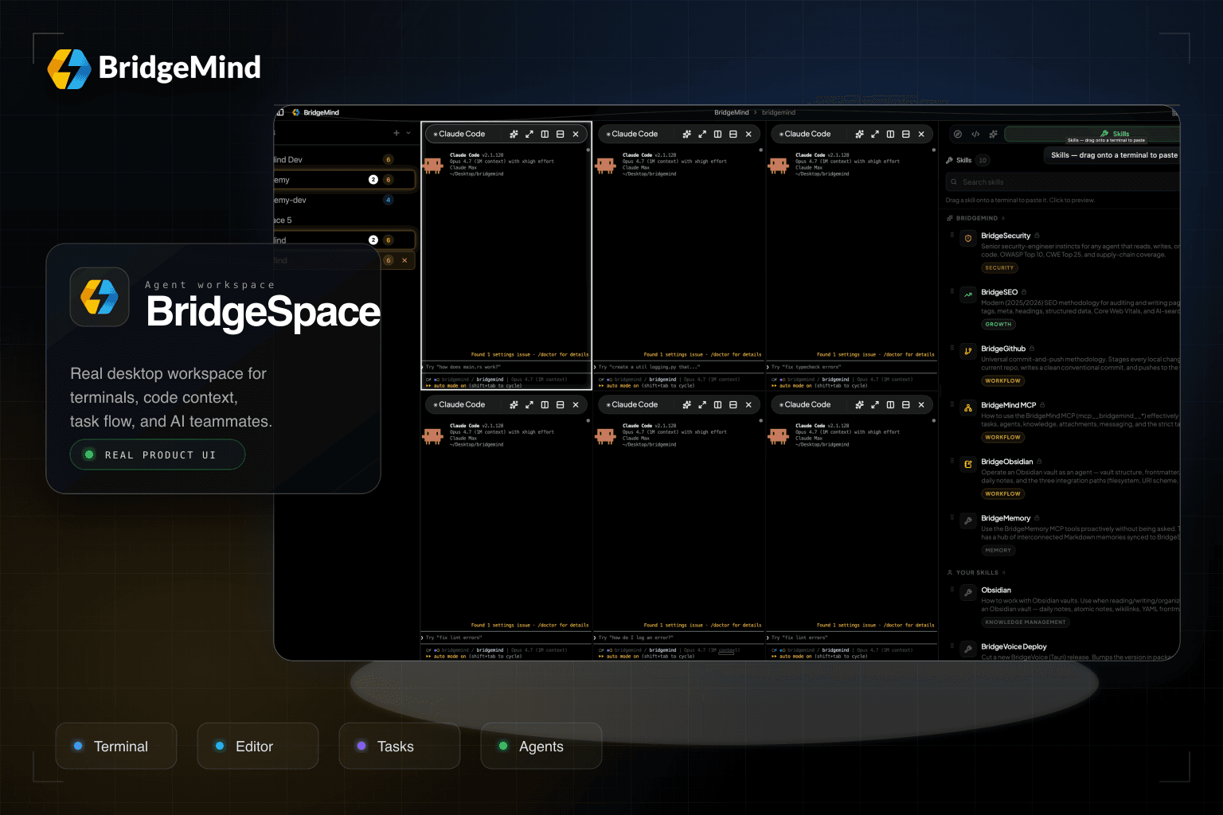Split "fix typecheck errors" terminal into rows
The image size is (1223, 815).
[x=906, y=135]
